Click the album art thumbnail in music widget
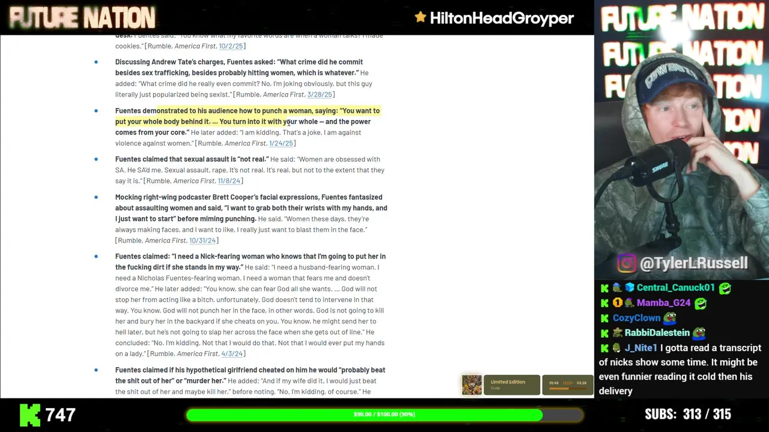The width and height of the screenshot is (769, 432). (472, 385)
